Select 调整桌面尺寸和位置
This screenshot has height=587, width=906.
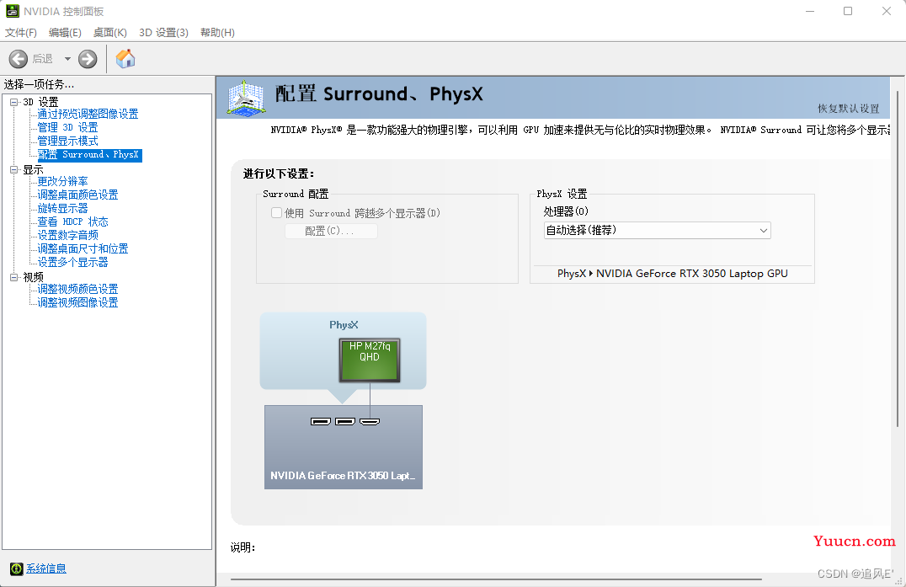83,248
